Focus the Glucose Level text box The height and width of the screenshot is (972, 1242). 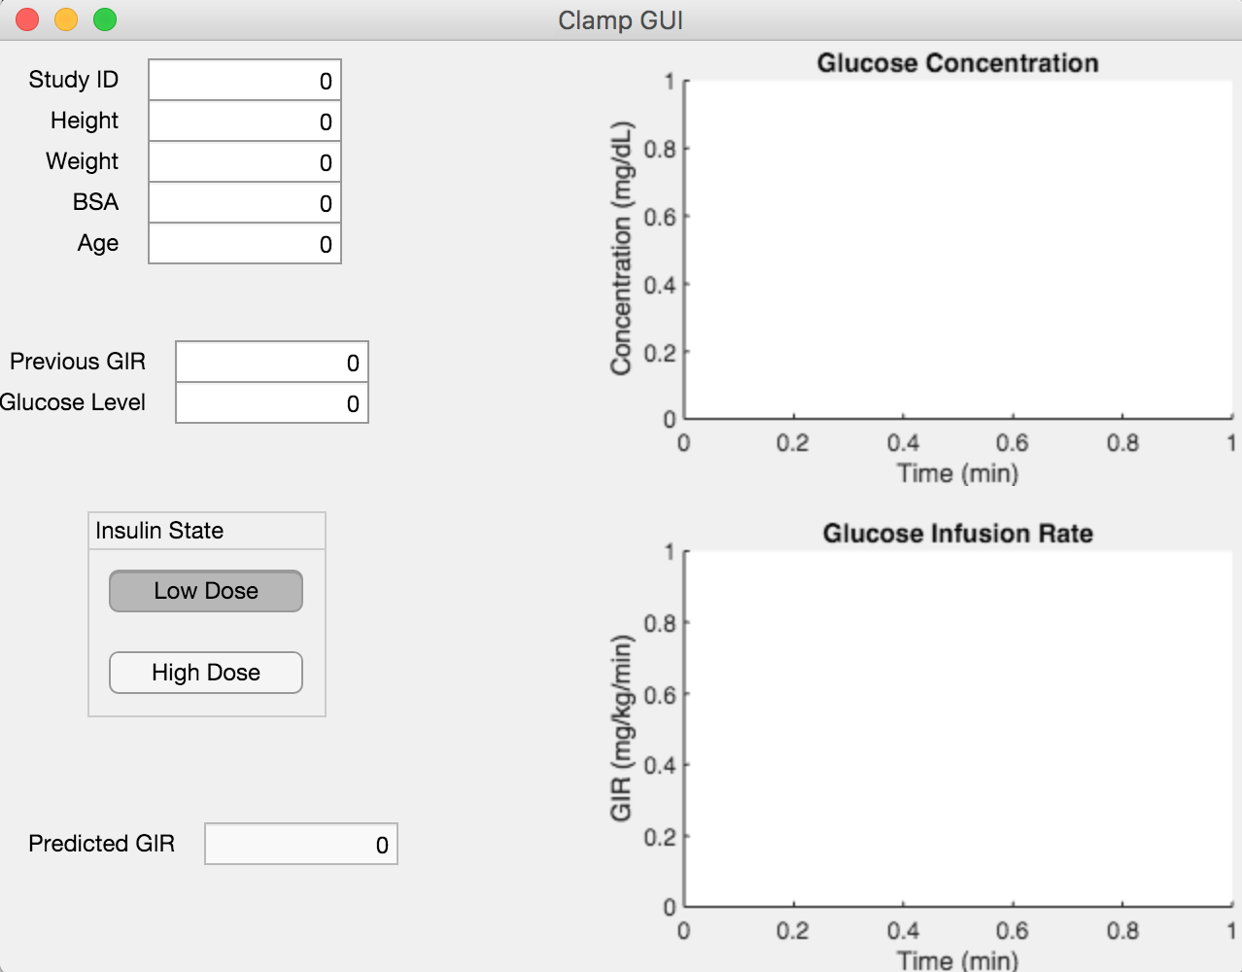pyautogui.click(x=272, y=403)
